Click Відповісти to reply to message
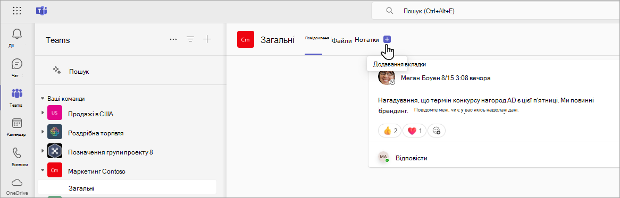This screenshot has height=198, width=620. pos(411,158)
